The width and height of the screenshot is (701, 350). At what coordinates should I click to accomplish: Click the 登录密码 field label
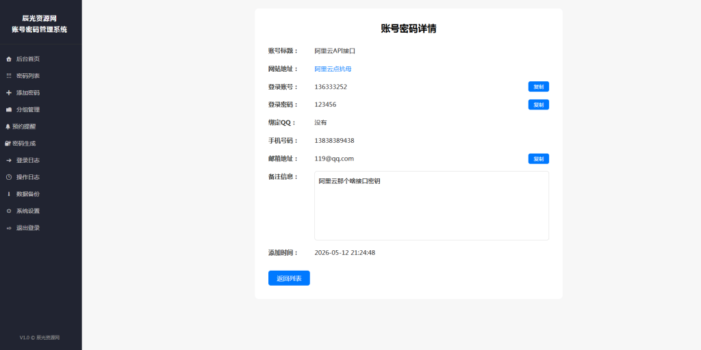coord(283,105)
